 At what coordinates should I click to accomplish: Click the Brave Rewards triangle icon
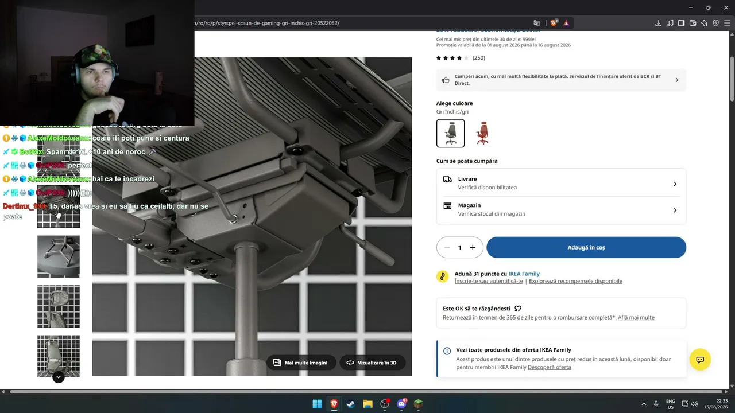[x=566, y=23]
